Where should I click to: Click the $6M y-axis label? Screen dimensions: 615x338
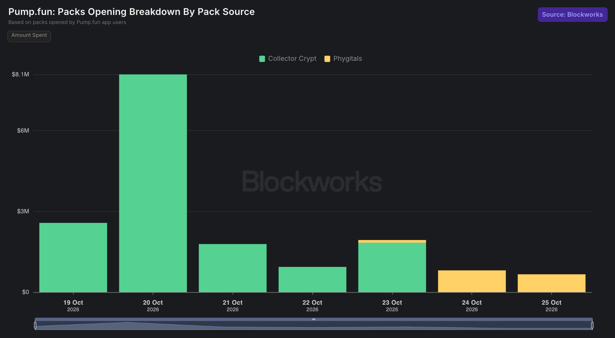pyautogui.click(x=23, y=131)
